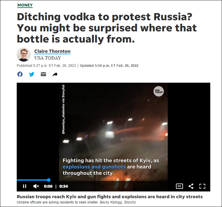Click the Updated timestamp text
222x207 pixels.
109,66
